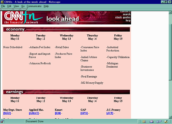The image size is (172, 124).
Task: Click the security padlock icon in status bar
Action: [x=2, y=121]
